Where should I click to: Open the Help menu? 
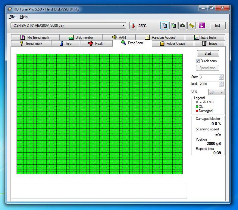24,17
